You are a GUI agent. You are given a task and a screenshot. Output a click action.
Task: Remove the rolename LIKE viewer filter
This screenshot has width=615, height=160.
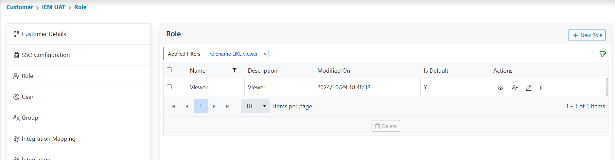(265, 54)
